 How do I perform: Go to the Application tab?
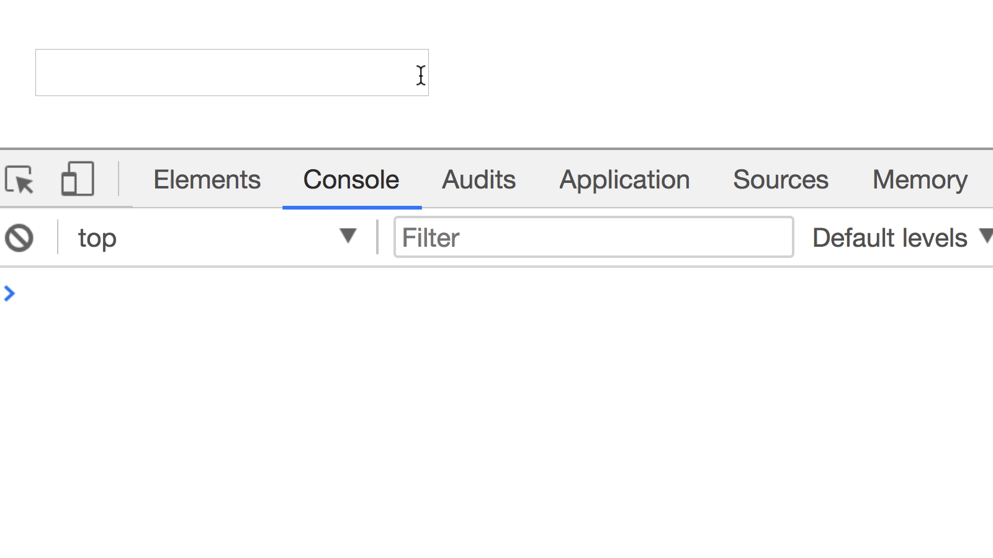tap(624, 179)
